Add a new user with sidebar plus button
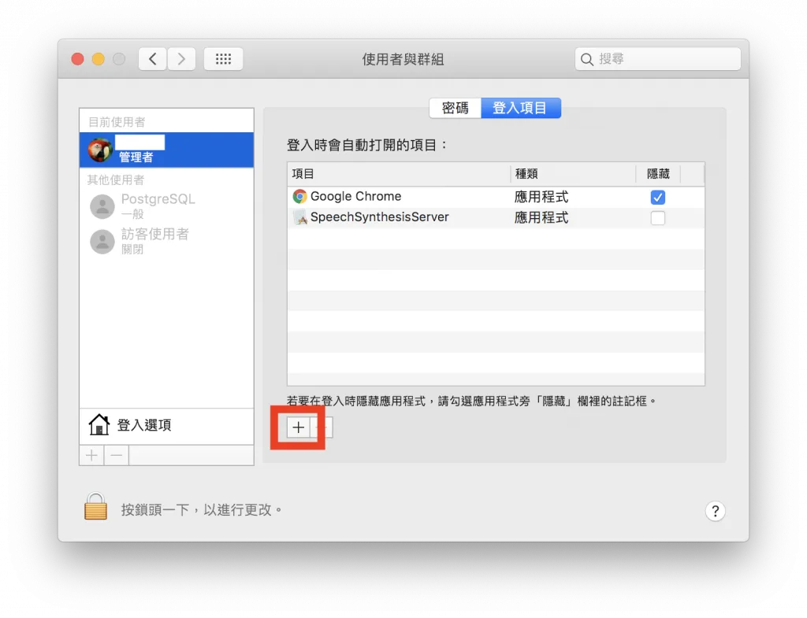 [91, 456]
